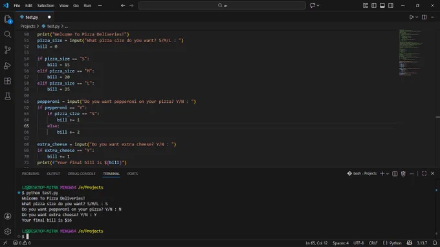Switch to the OUTPUT panel tab
440x247 pixels.
tap(53, 173)
